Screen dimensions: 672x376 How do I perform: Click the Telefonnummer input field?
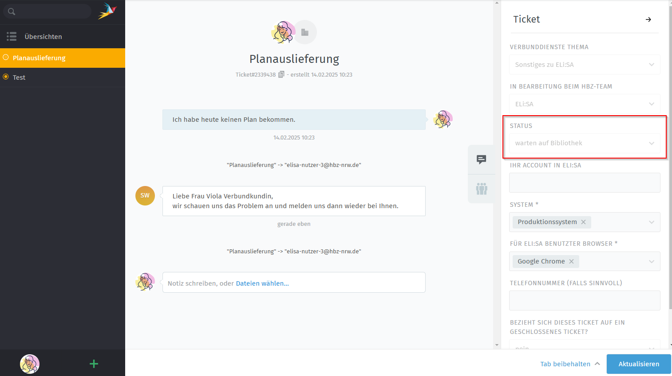point(584,301)
